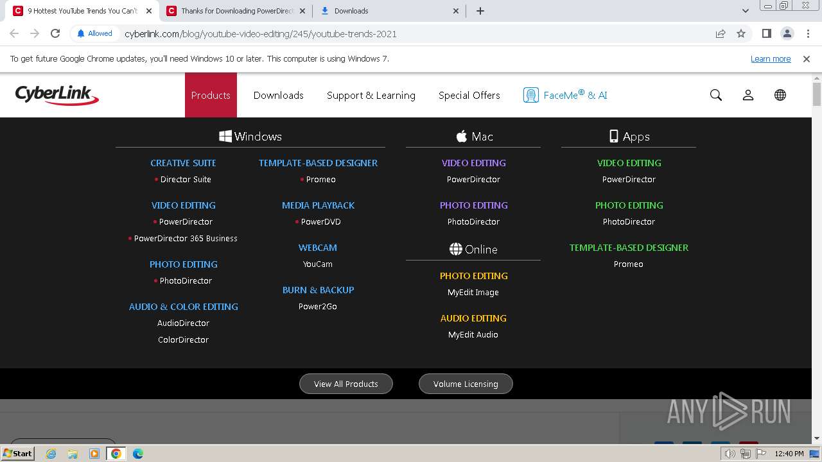This screenshot has width=822, height=462.
Task: Open the Chrome side panel icon
Action: (767, 33)
